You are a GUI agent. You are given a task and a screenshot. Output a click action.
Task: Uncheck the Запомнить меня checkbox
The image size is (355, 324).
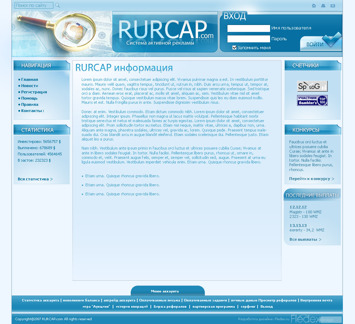[234, 48]
